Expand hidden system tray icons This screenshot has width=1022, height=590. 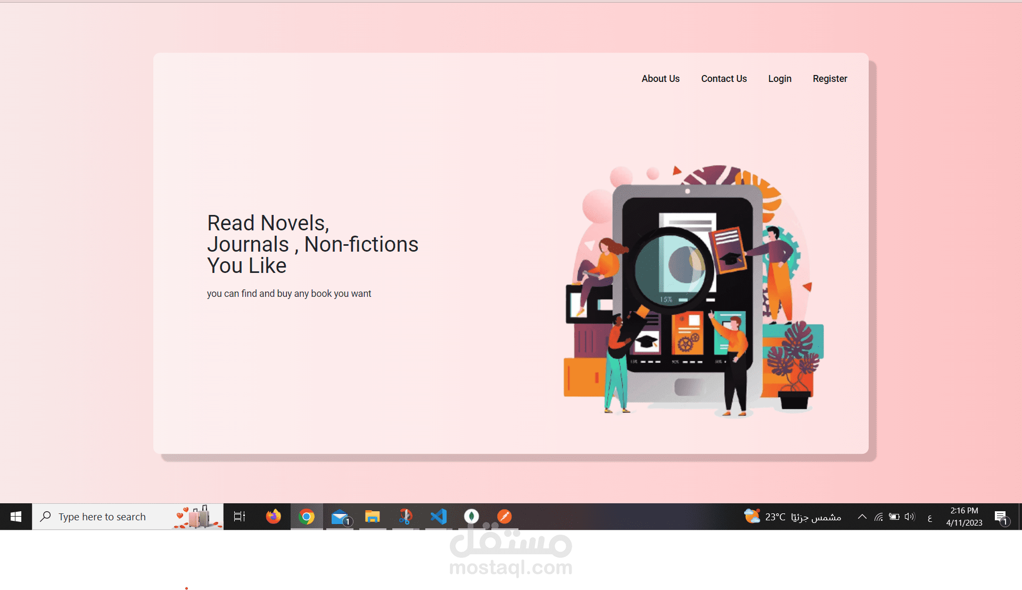click(x=862, y=517)
